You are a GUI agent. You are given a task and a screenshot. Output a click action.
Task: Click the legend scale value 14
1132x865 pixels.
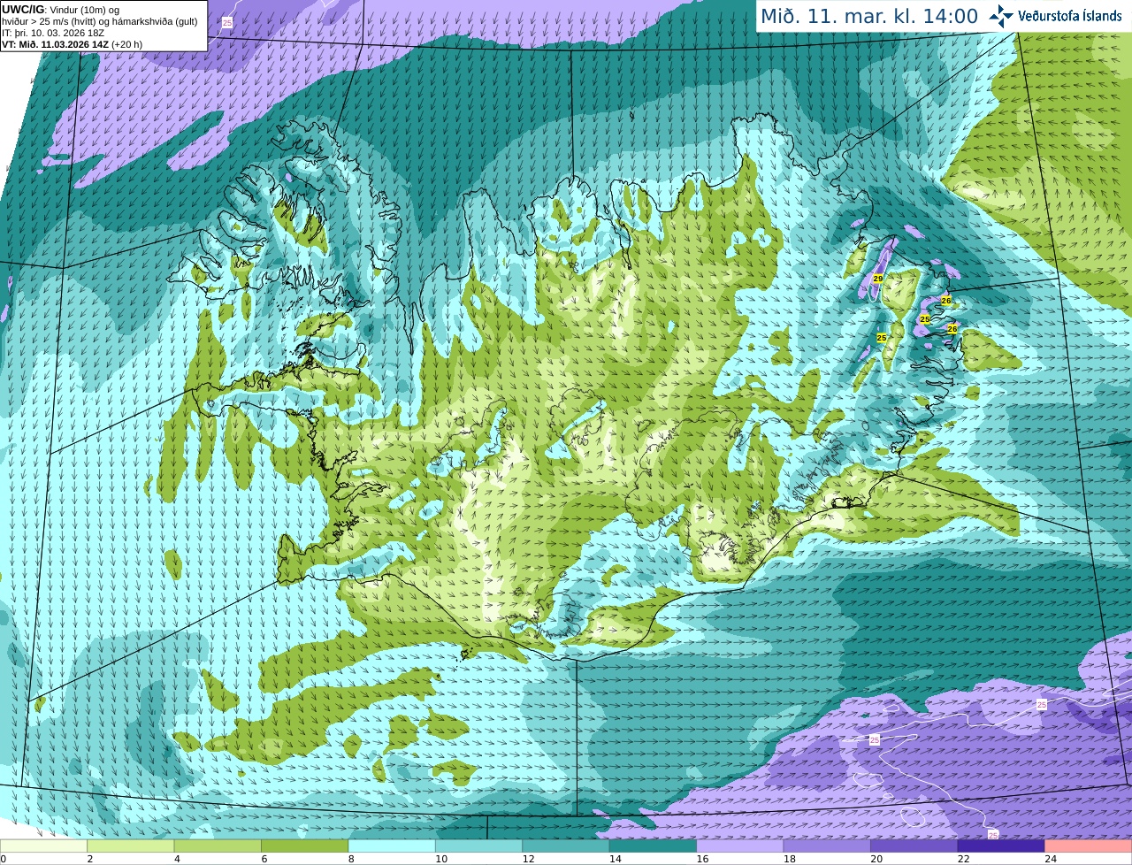(x=616, y=859)
